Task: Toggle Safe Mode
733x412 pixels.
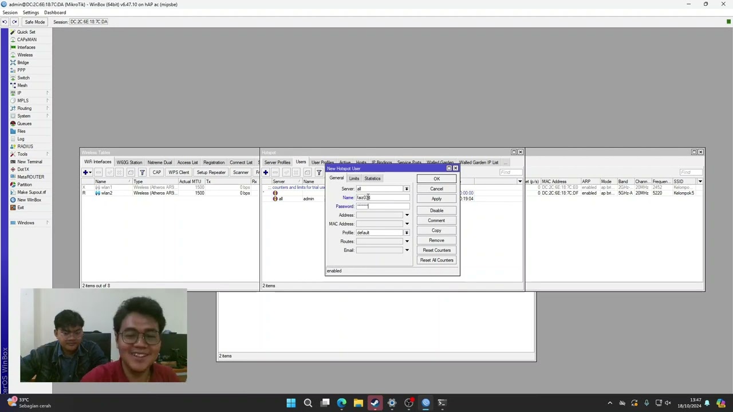Action: (34, 22)
